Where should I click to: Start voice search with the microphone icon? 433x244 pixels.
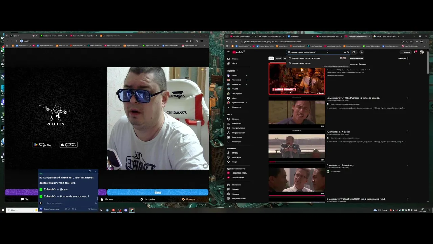[x=361, y=52]
